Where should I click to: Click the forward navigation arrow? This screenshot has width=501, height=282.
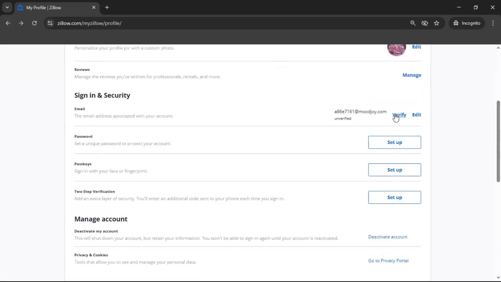point(21,23)
